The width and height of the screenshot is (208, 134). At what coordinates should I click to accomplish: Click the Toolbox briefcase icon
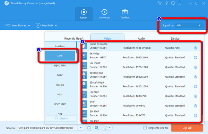click(x=125, y=12)
